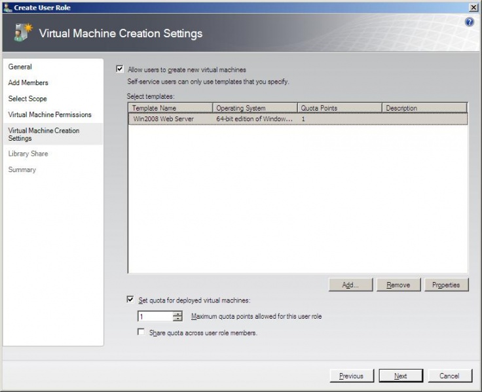482x392 pixels.
Task: Click the blue help question mark icon
Action: (469, 22)
